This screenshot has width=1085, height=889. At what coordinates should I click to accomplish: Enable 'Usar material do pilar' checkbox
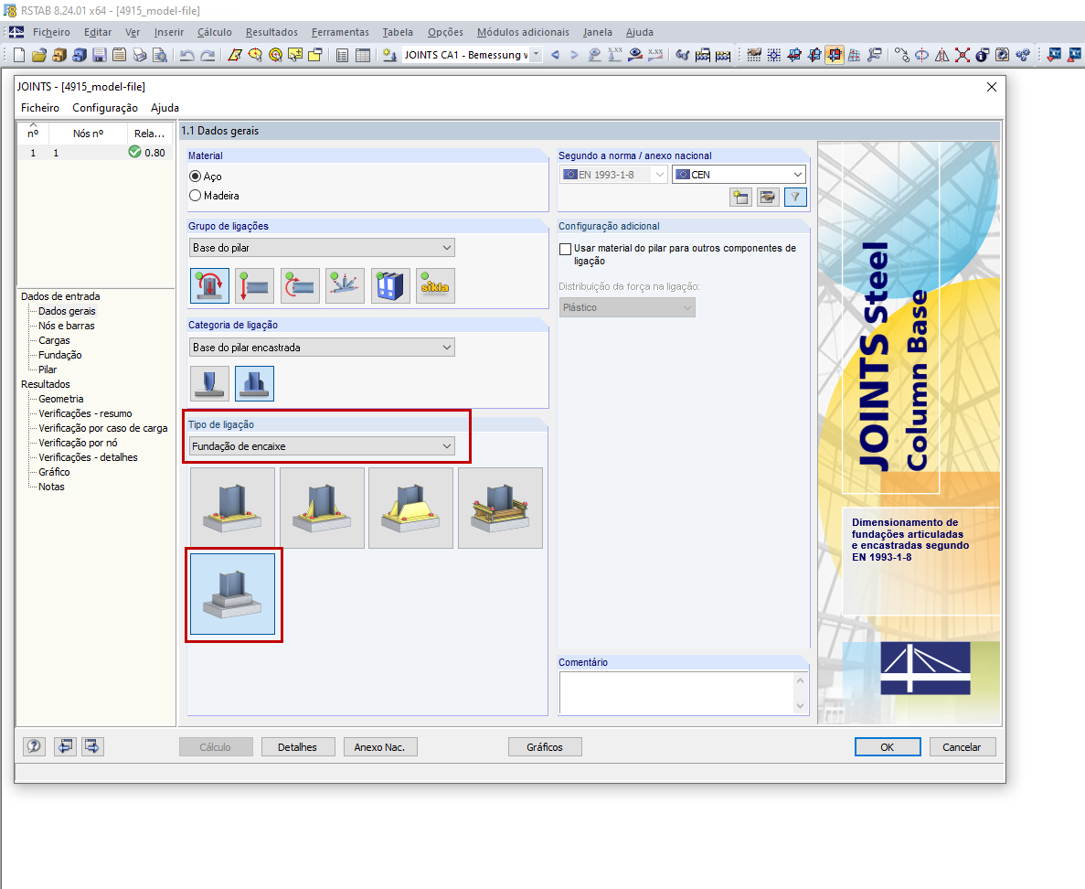(x=565, y=249)
